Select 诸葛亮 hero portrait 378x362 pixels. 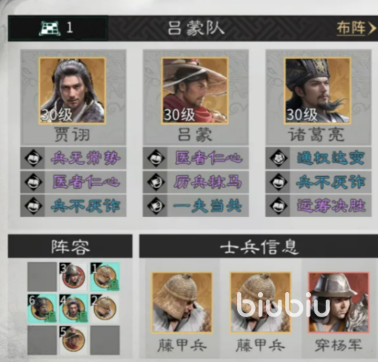pos(317,91)
